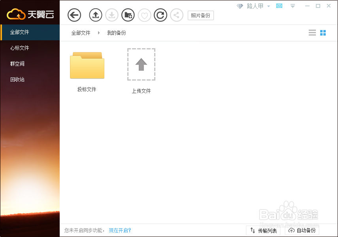Switch to list view
This screenshot has height=237, width=338.
click(312, 32)
